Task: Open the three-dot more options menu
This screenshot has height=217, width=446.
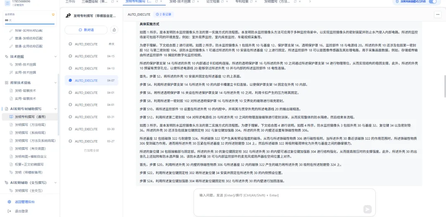Action: pos(437,14)
